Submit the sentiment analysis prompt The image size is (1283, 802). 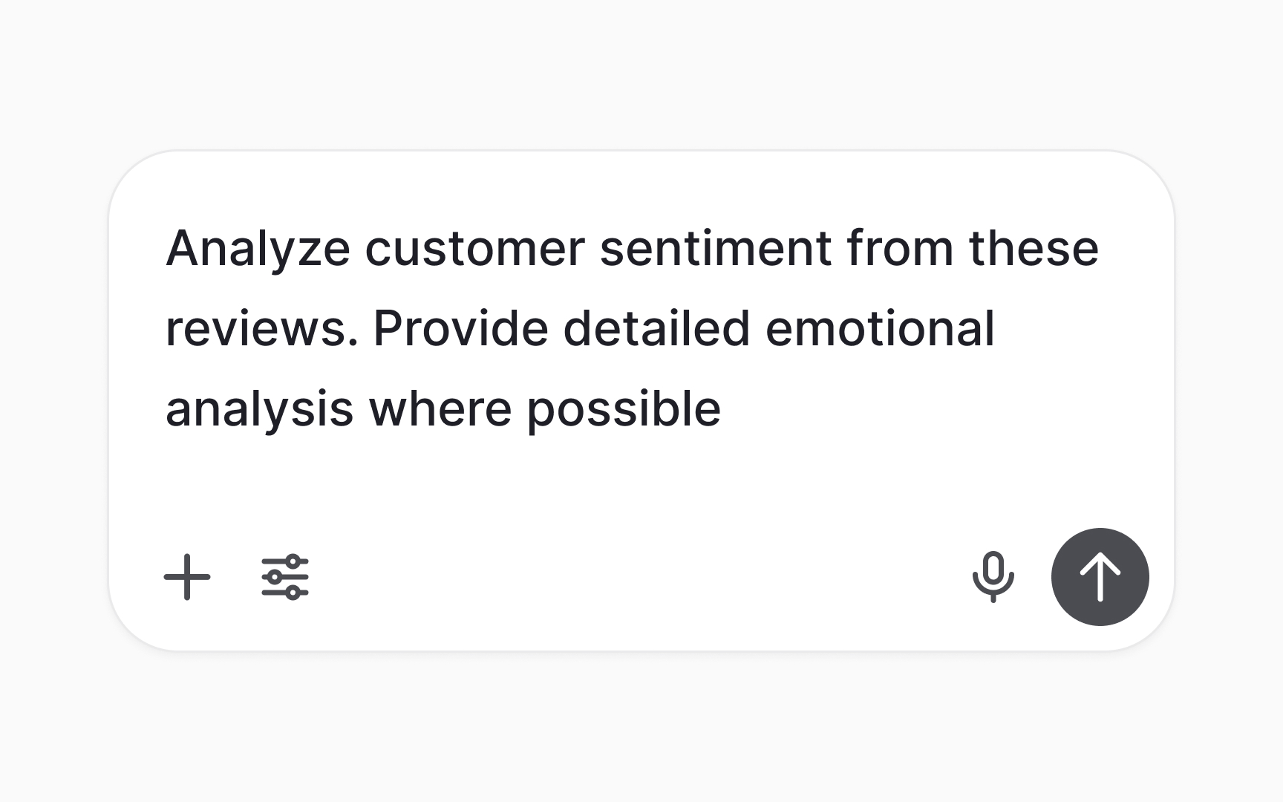[x=1098, y=577]
